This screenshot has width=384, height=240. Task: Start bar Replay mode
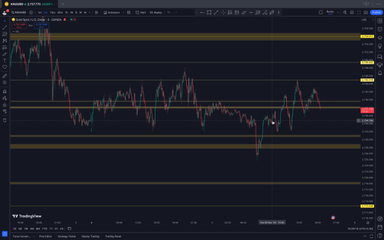[156, 12]
